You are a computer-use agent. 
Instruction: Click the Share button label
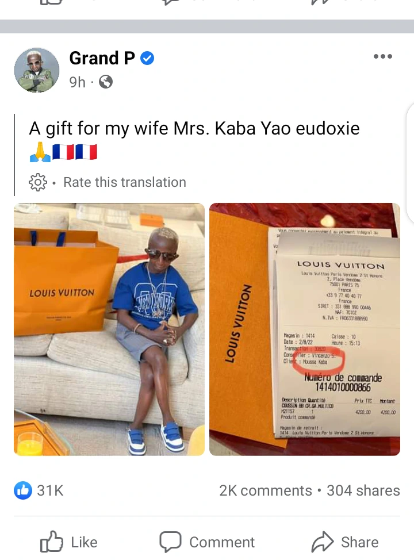360,542
